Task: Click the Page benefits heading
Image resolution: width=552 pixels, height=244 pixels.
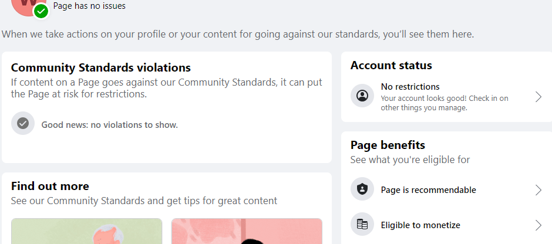Action: [388, 145]
